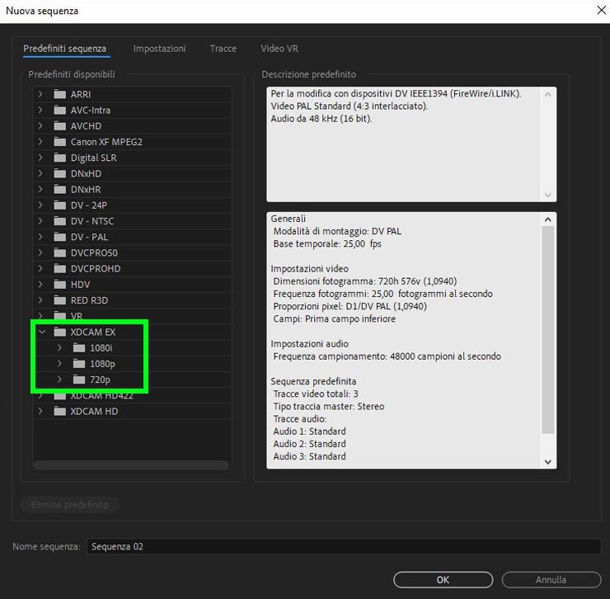Select the Canon XF MPEG2 row label
610x599 pixels.
point(106,142)
